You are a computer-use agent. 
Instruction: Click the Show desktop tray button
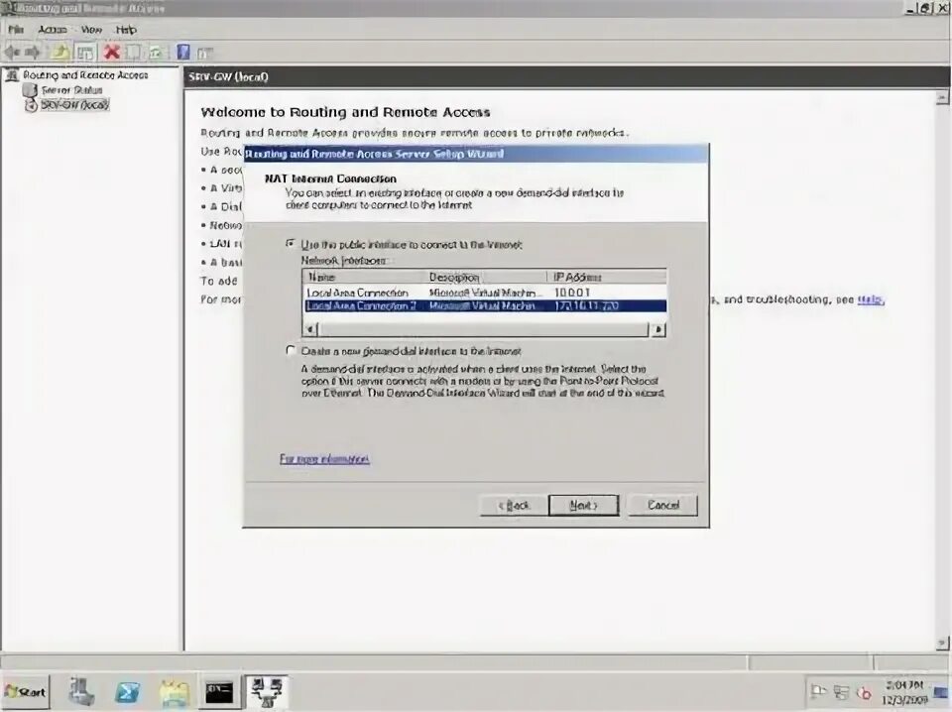click(x=942, y=692)
